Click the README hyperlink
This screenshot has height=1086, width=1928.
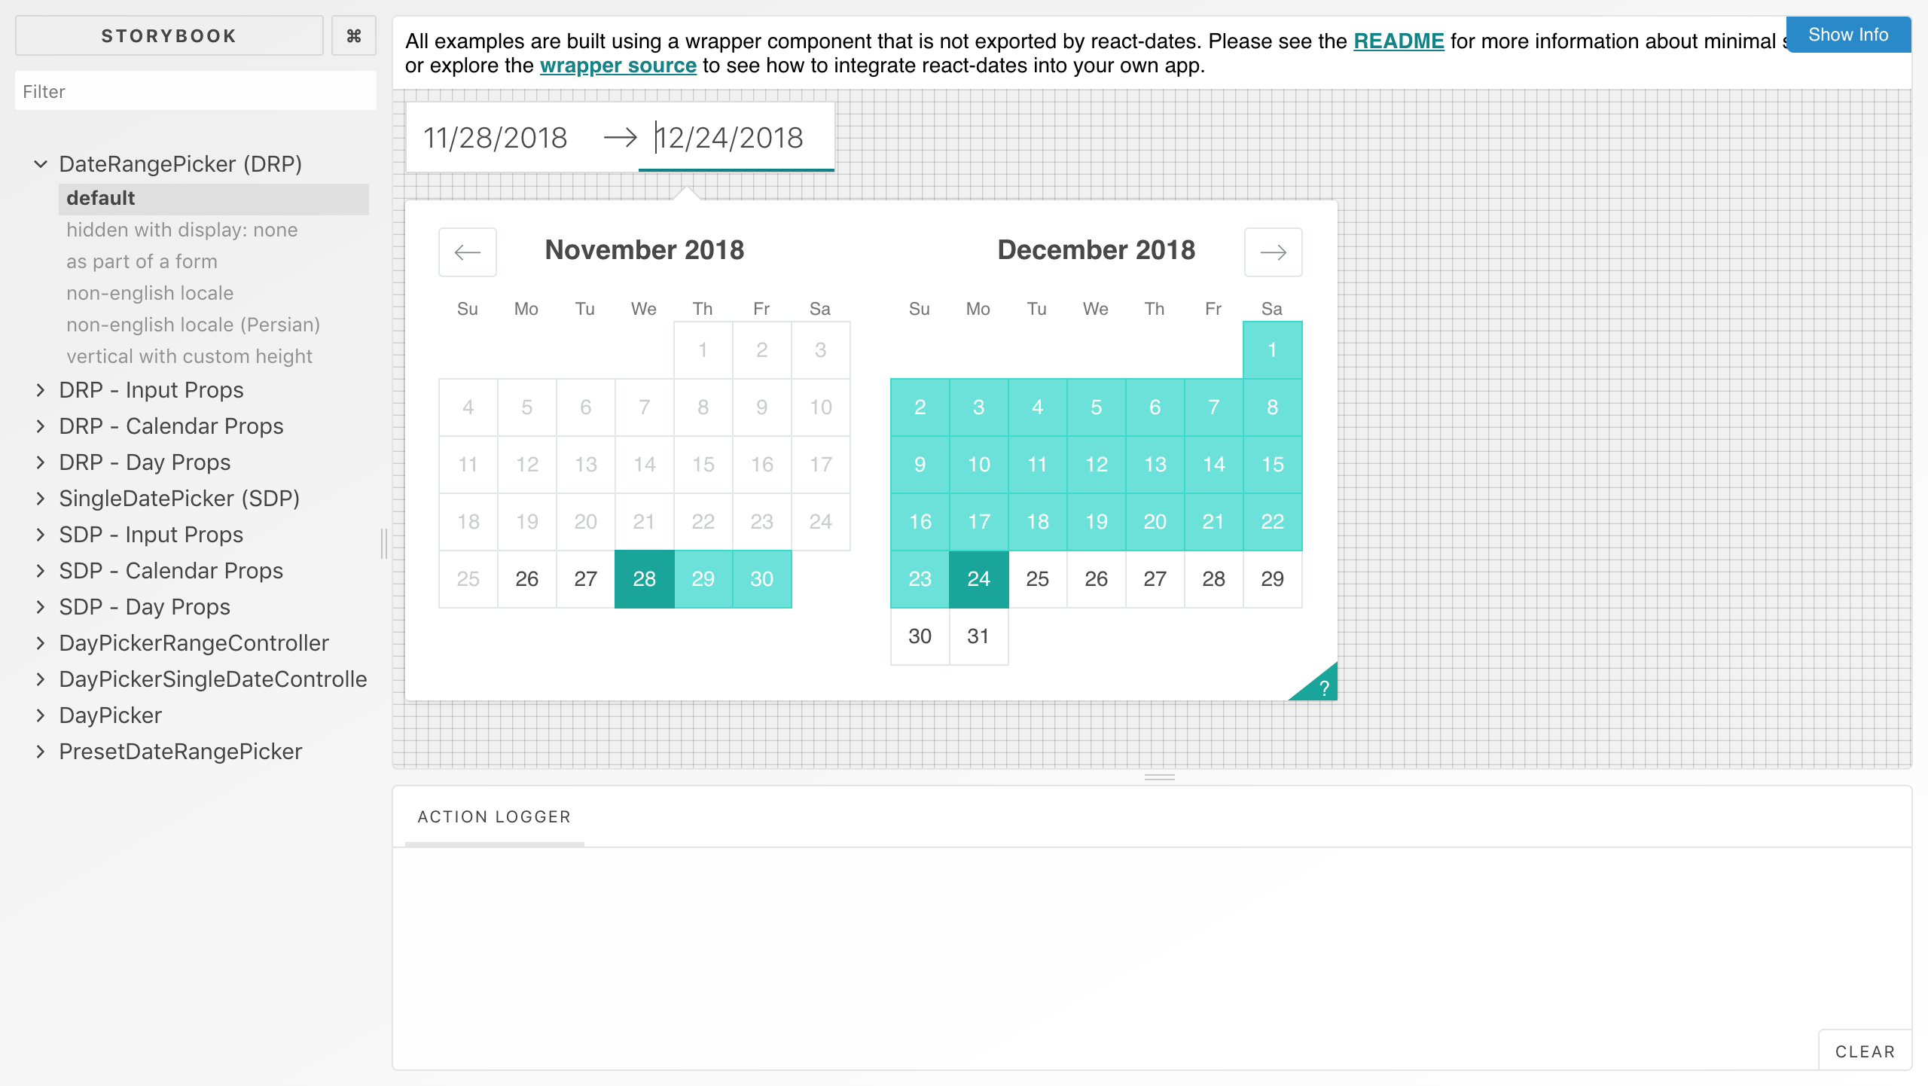(x=1399, y=41)
